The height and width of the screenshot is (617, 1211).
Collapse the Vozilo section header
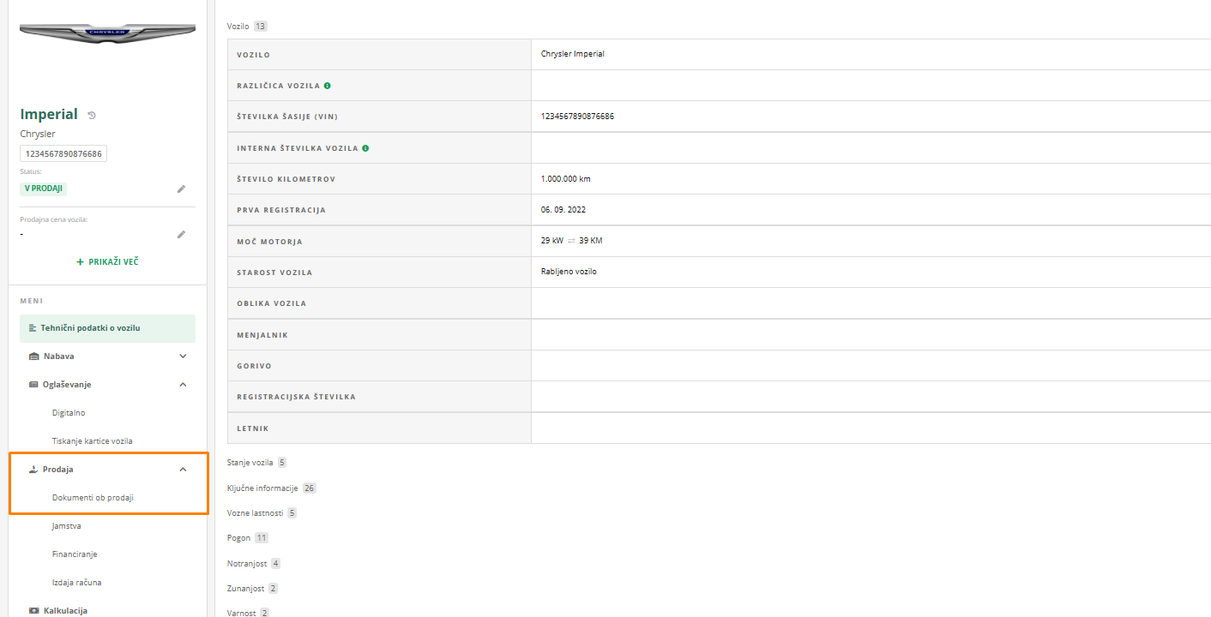[247, 27]
